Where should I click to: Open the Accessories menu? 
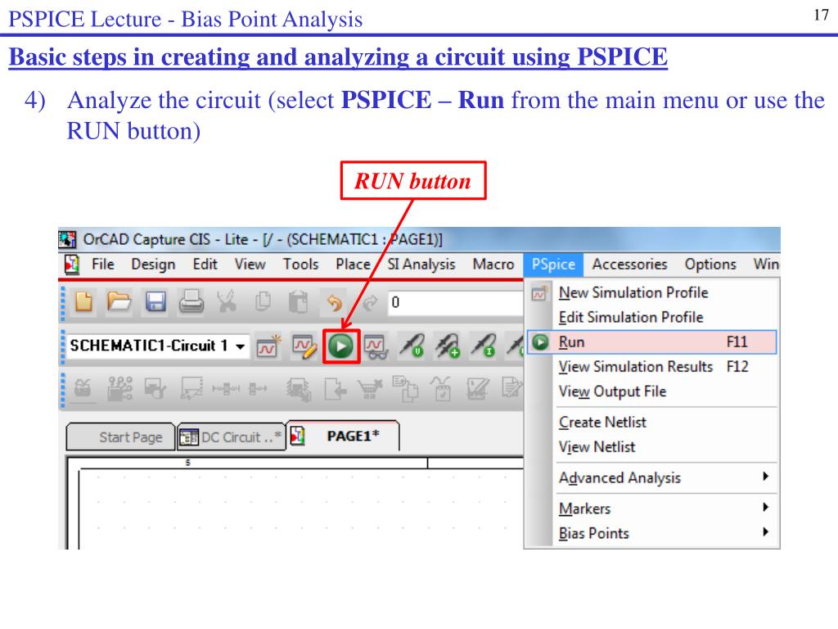click(629, 265)
